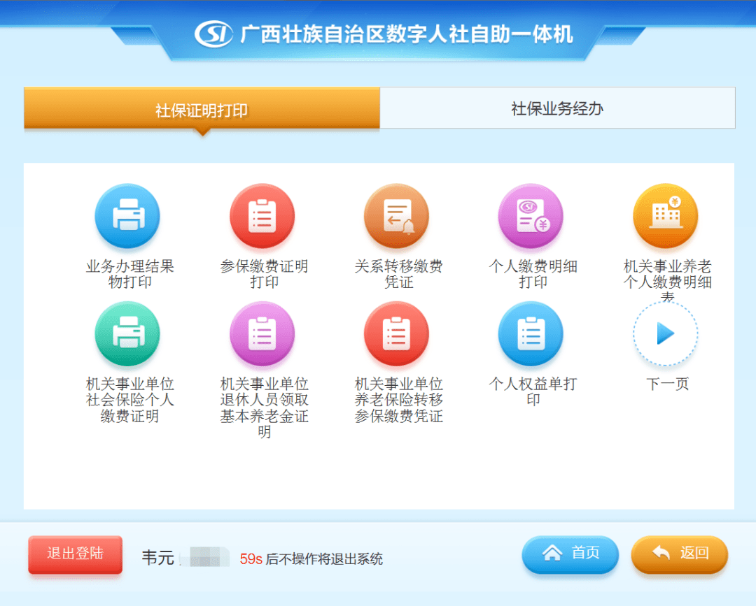Click 首页 to return home
Image resolution: width=756 pixels, height=606 pixels.
(x=570, y=554)
